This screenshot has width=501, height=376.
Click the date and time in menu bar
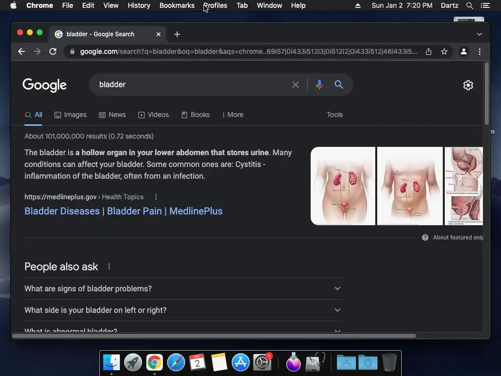pyautogui.click(x=402, y=5)
